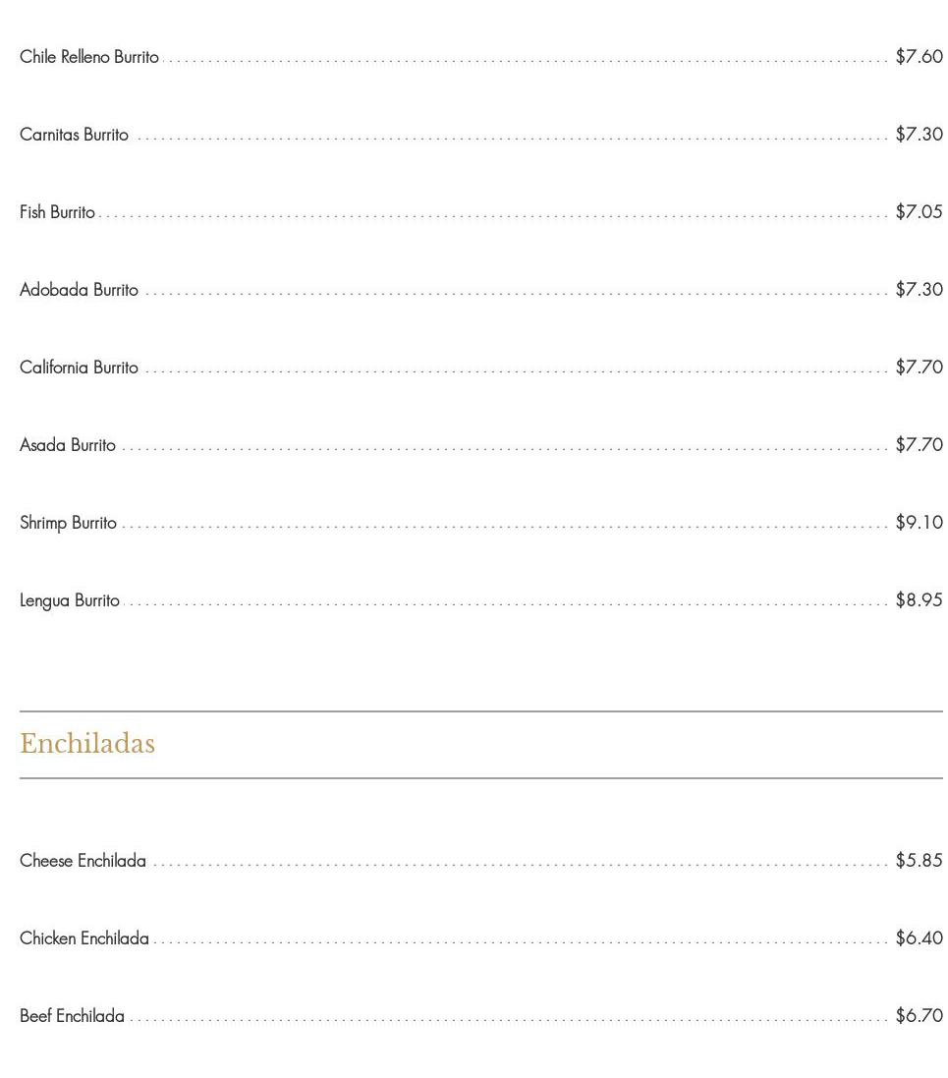This screenshot has height=1078, width=948.
Task: Click the Beef Enchilada item name
Action: pos(72,1016)
